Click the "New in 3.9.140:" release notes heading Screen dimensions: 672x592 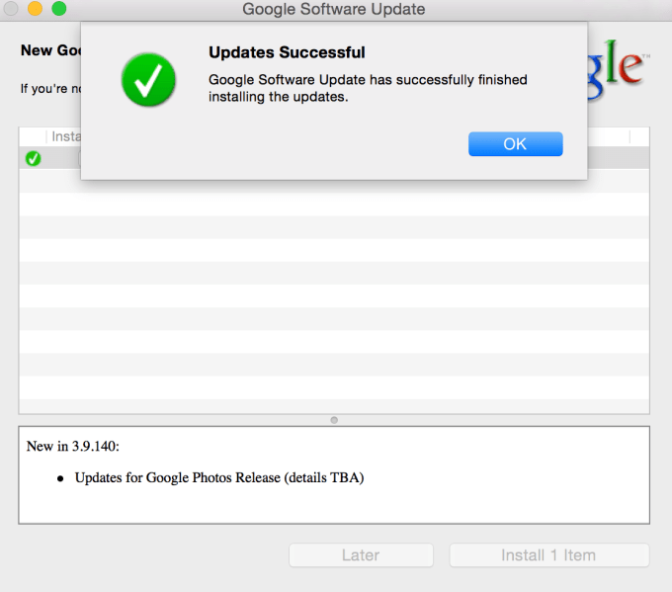pyautogui.click(x=73, y=447)
